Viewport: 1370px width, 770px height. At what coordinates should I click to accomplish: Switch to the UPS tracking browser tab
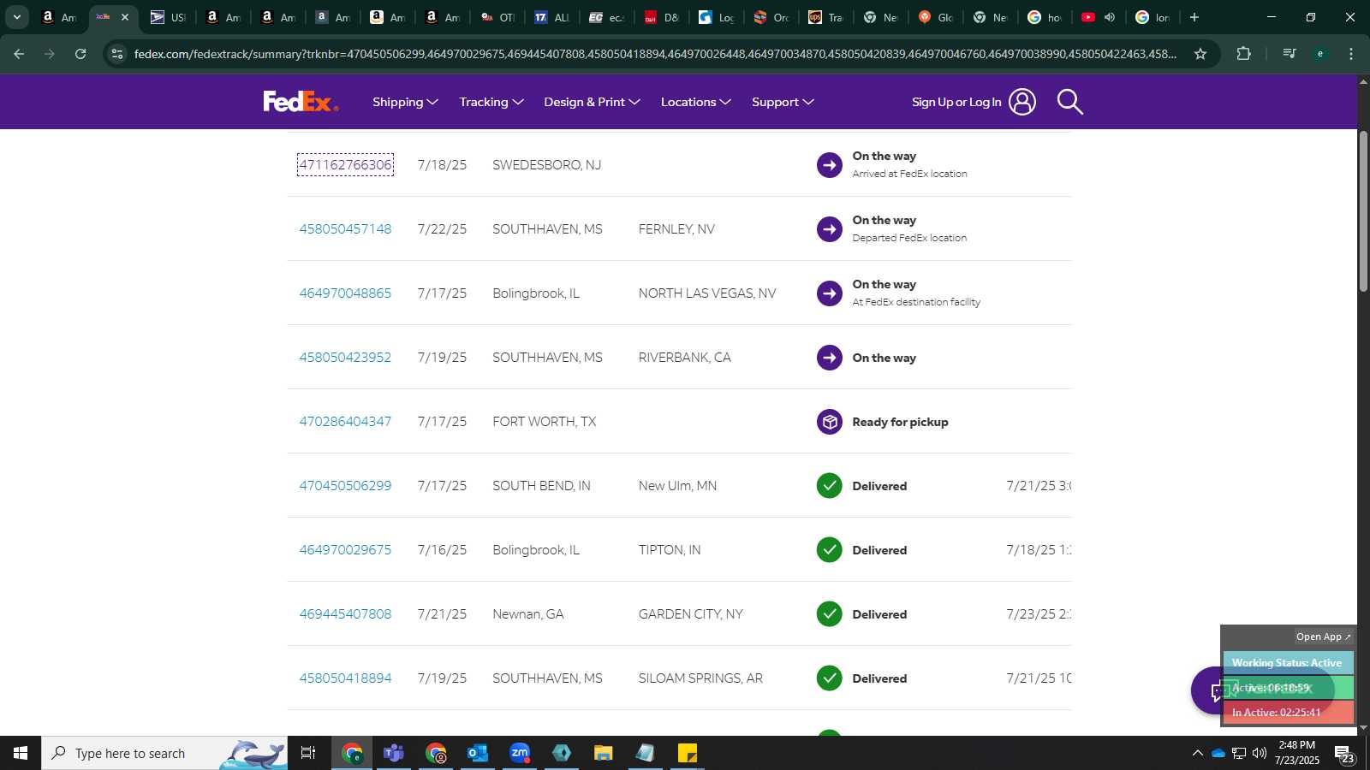click(825, 17)
